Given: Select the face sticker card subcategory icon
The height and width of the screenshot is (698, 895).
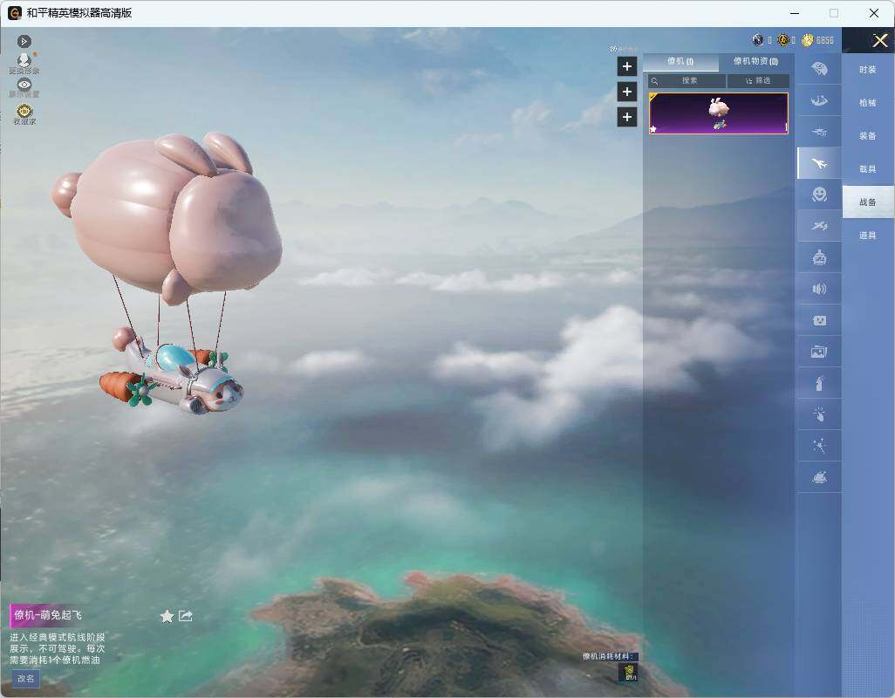Looking at the screenshot, I should 819,320.
